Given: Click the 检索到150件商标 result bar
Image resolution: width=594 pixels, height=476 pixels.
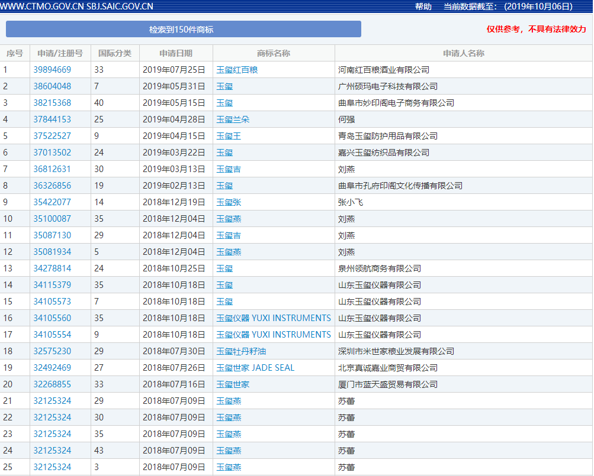Looking at the screenshot, I should pos(184,29).
